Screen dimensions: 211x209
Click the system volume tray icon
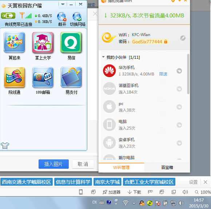click(181, 203)
